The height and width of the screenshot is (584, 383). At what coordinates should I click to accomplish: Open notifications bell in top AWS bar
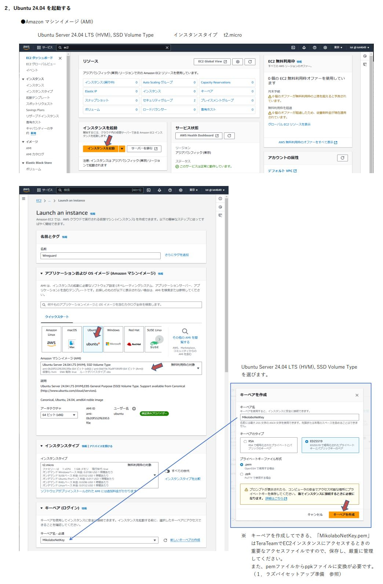point(304,47)
